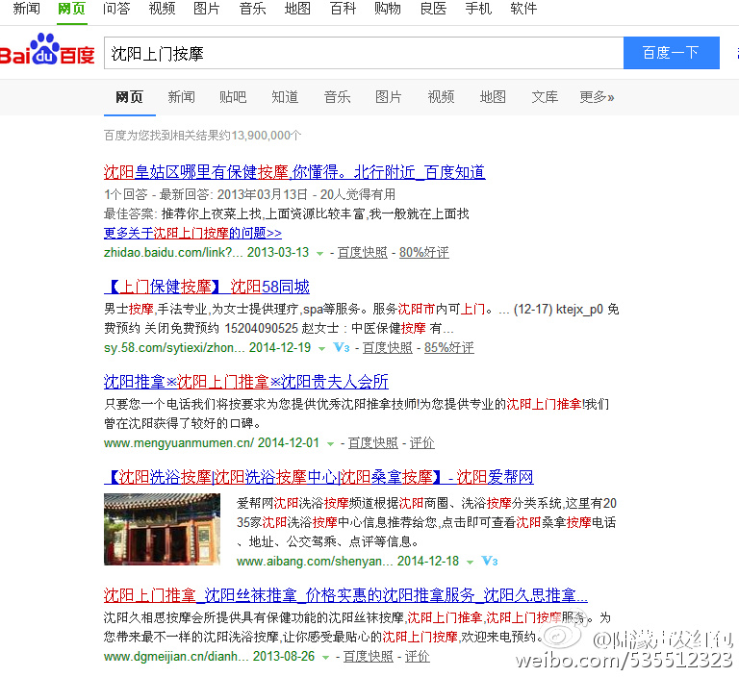Viewport: 739px width, 677px height.
Task: Switch to the 文库 search tab
Action: pyautogui.click(x=545, y=97)
